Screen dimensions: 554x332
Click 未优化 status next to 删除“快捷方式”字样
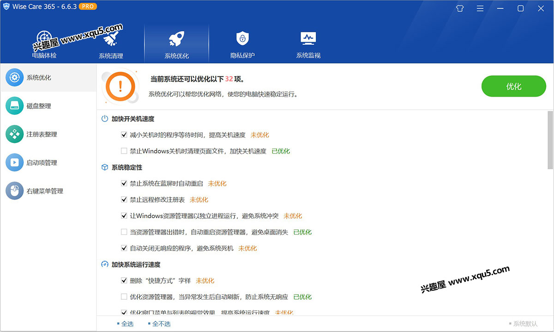(x=205, y=280)
